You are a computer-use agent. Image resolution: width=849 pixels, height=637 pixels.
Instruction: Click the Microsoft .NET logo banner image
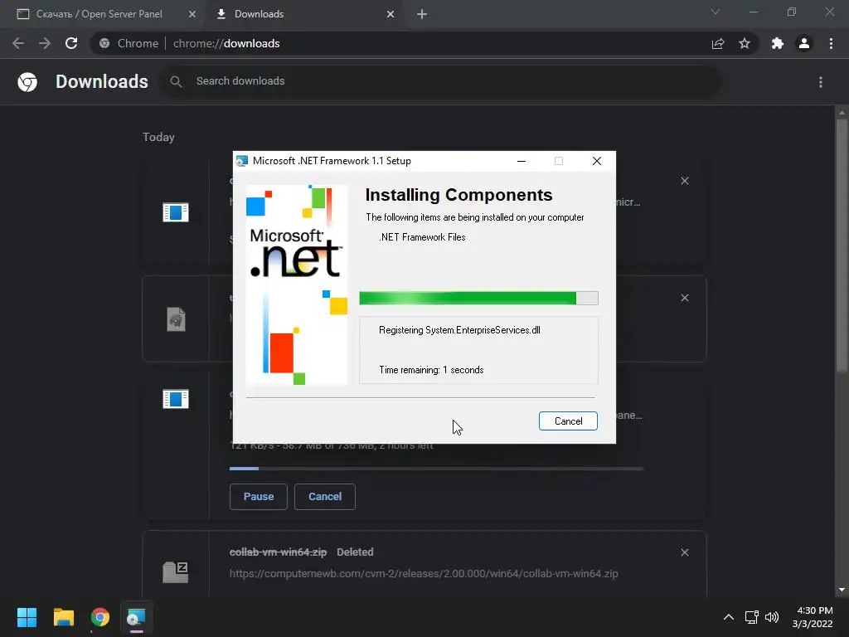click(297, 285)
